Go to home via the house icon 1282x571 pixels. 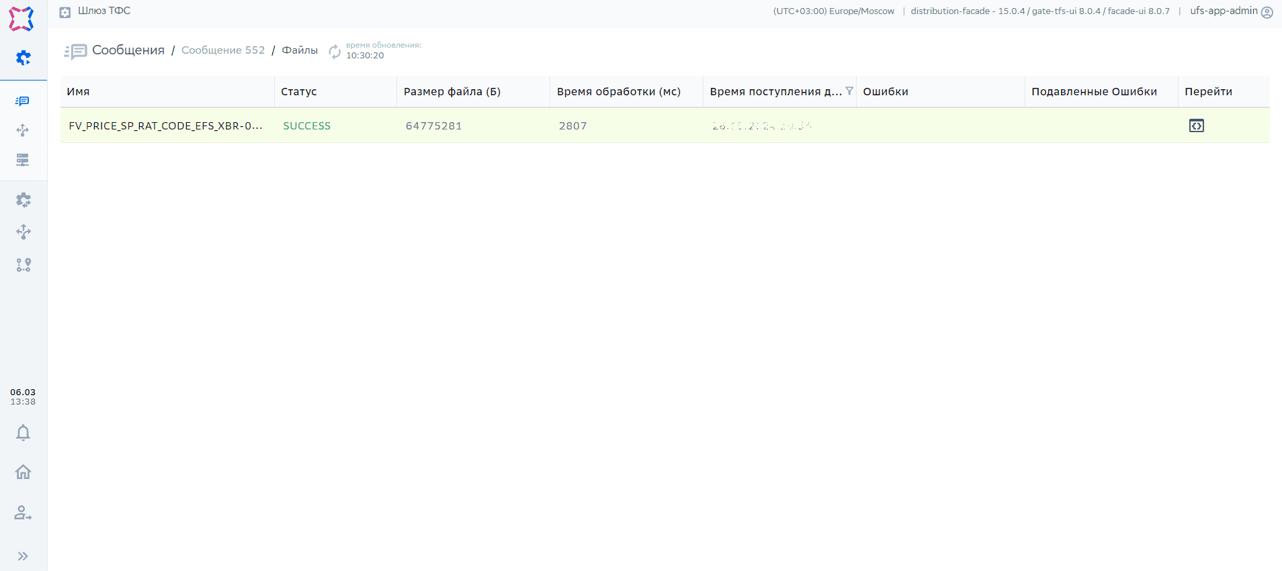[23, 472]
